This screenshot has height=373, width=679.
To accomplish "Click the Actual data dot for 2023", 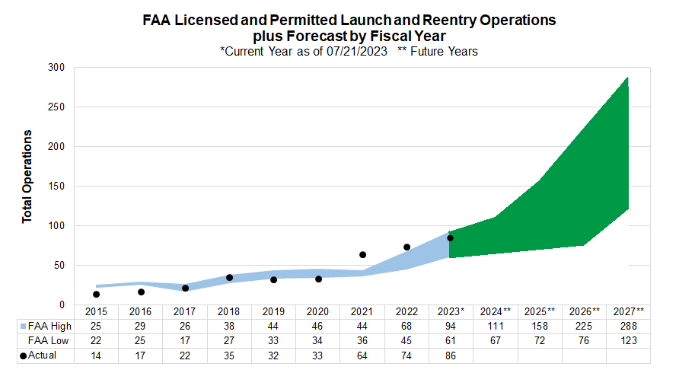I will tap(451, 238).
